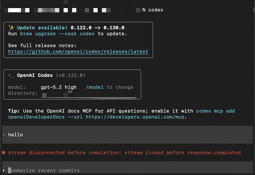Click the 'OpenAI Codex' title text
This screenshot has width=255, height=175.
(35, 75)
